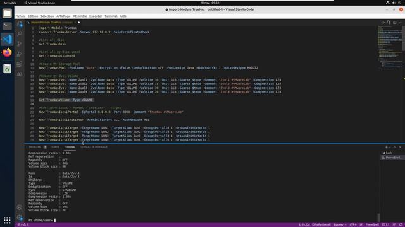
Task: Open the Sélection menu
Action: pyautogui.click(x=47, y=16)
